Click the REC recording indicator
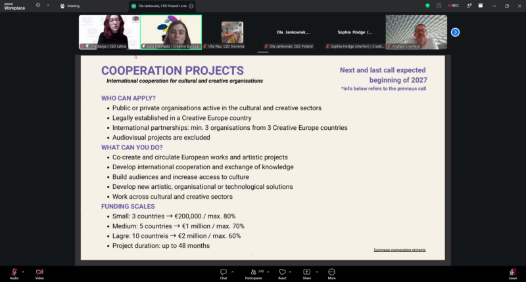The height and width of the screenshot is (282, 526). [453, 6]
